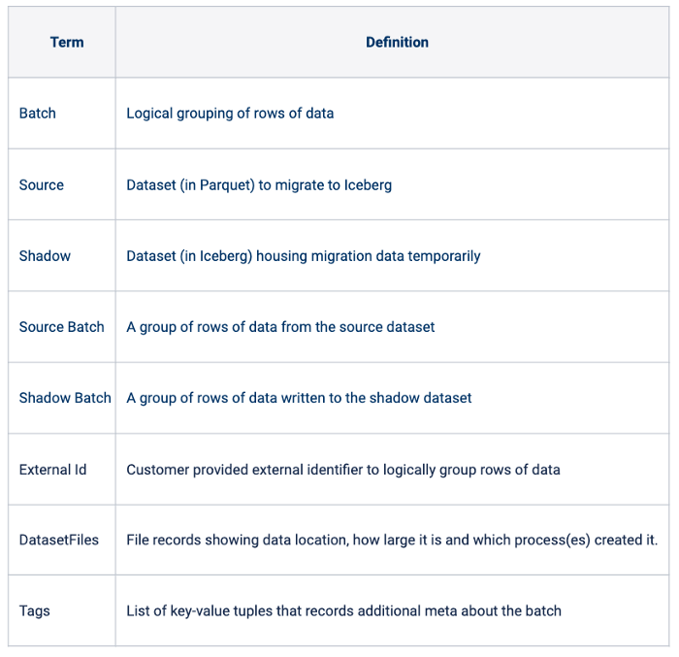This screenshot has width=679, height=657.
Task: Select the 'List of key-value tuples' definition
Action: tap(343, 611)
